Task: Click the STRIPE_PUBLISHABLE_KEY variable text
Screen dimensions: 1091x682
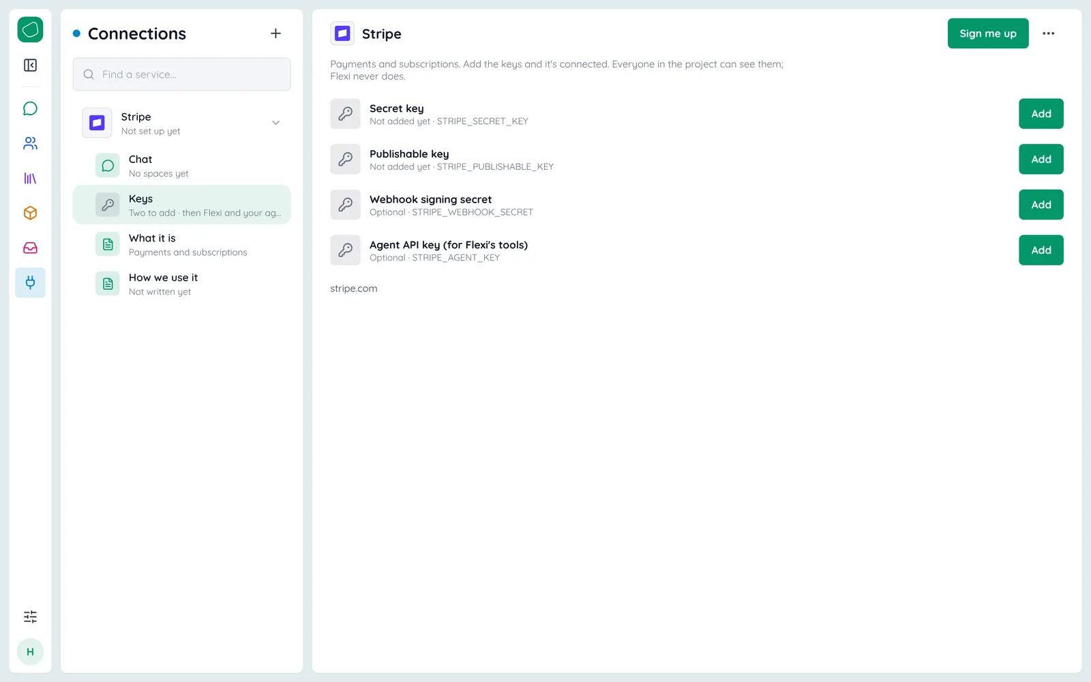Action: 495,167
